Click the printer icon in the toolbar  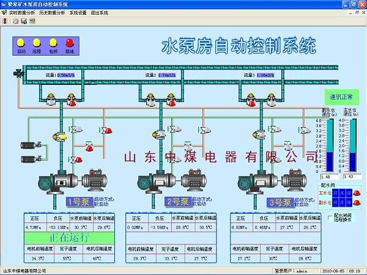(15, 21)
